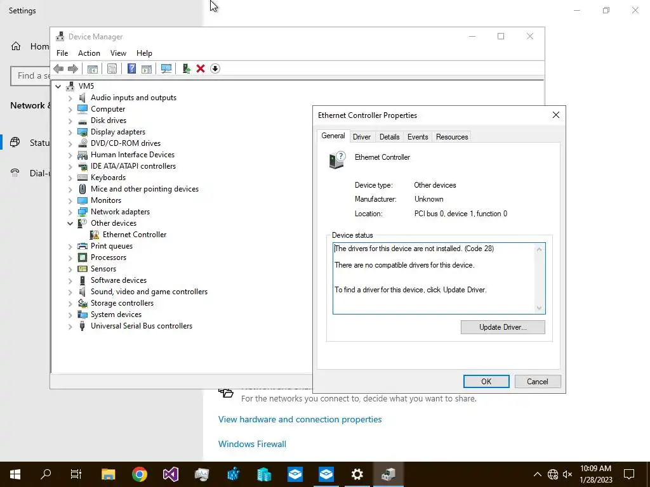Collapse the VM5 root node

[x=58, y=86]
